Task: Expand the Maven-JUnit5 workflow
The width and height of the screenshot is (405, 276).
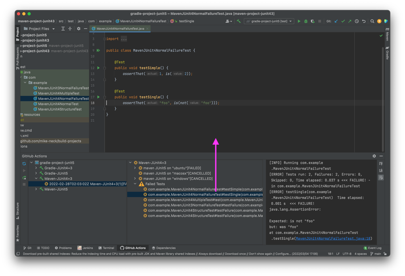Action: [36, 189]
